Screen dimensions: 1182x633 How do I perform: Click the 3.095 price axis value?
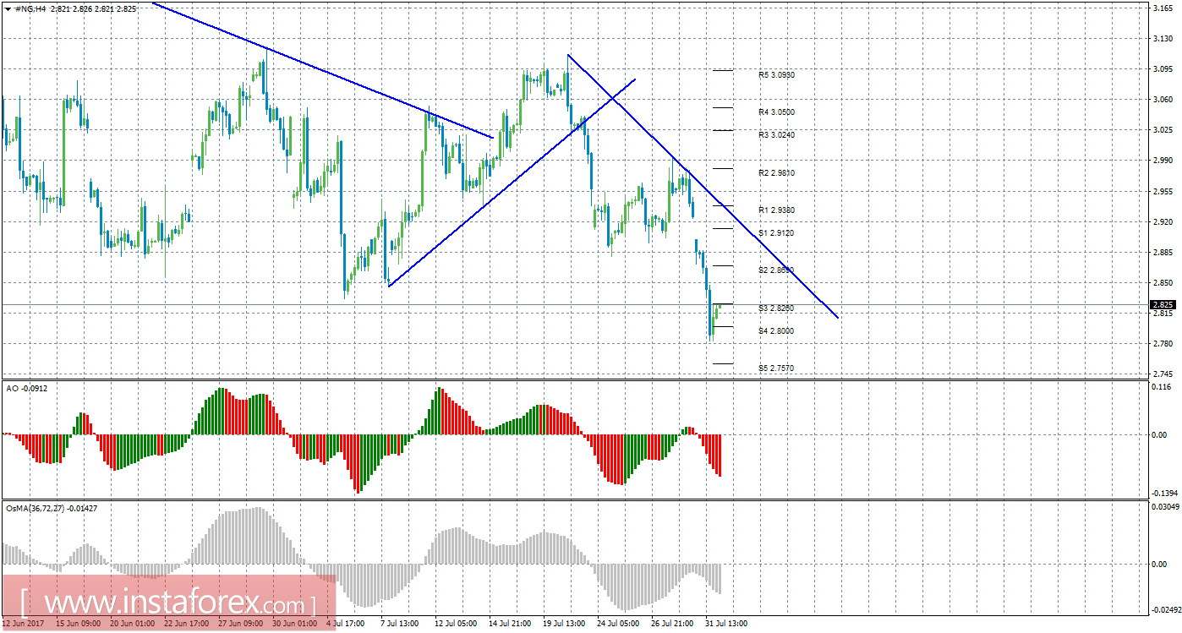pos(1162,69)
